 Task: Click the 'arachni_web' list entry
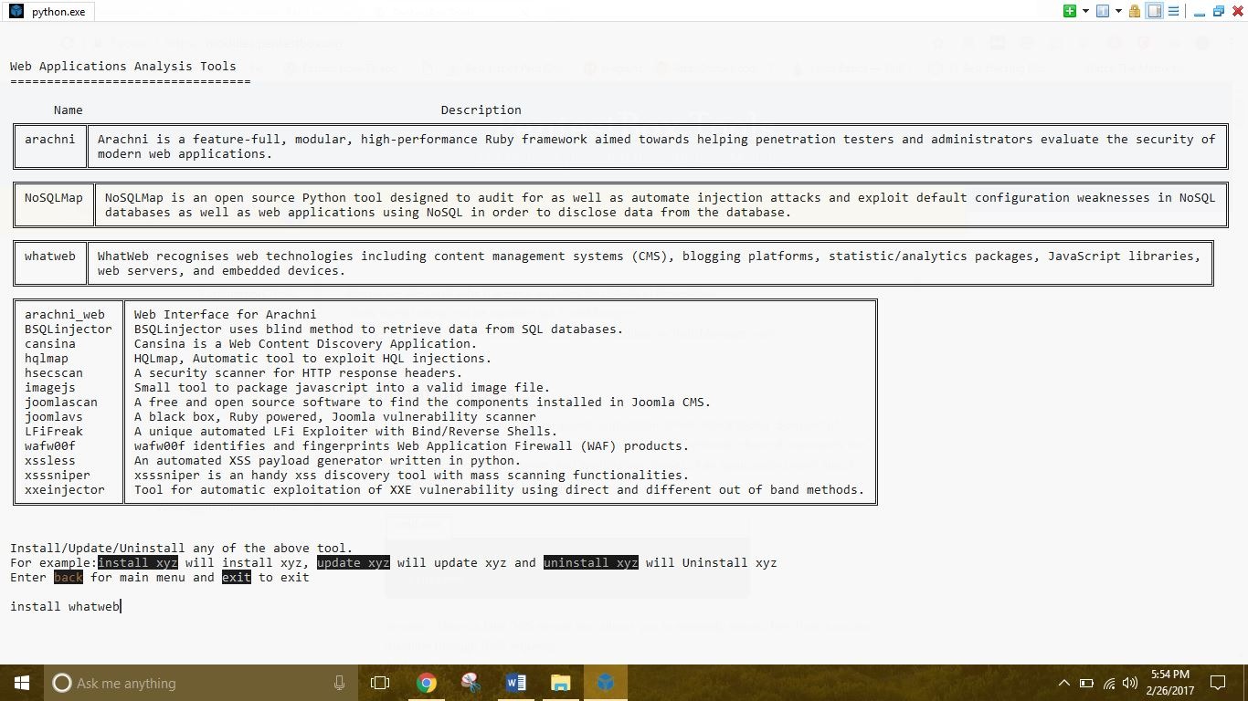click(65, 314)
